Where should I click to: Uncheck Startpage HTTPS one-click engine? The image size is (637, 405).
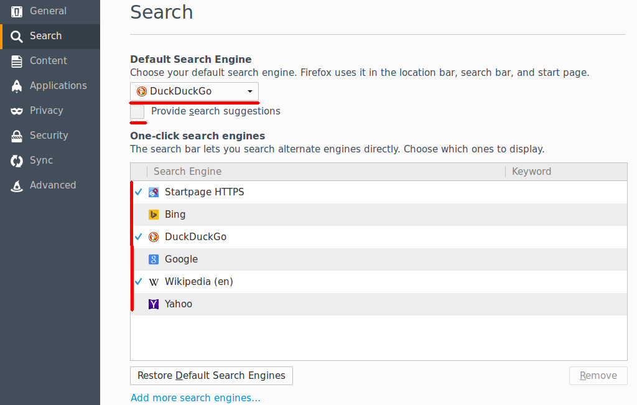tap(139, 192)
